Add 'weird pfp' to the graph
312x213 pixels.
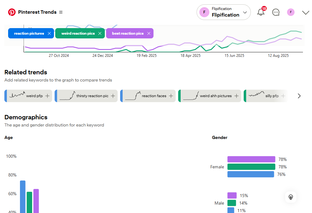click(x=47, y=96)
